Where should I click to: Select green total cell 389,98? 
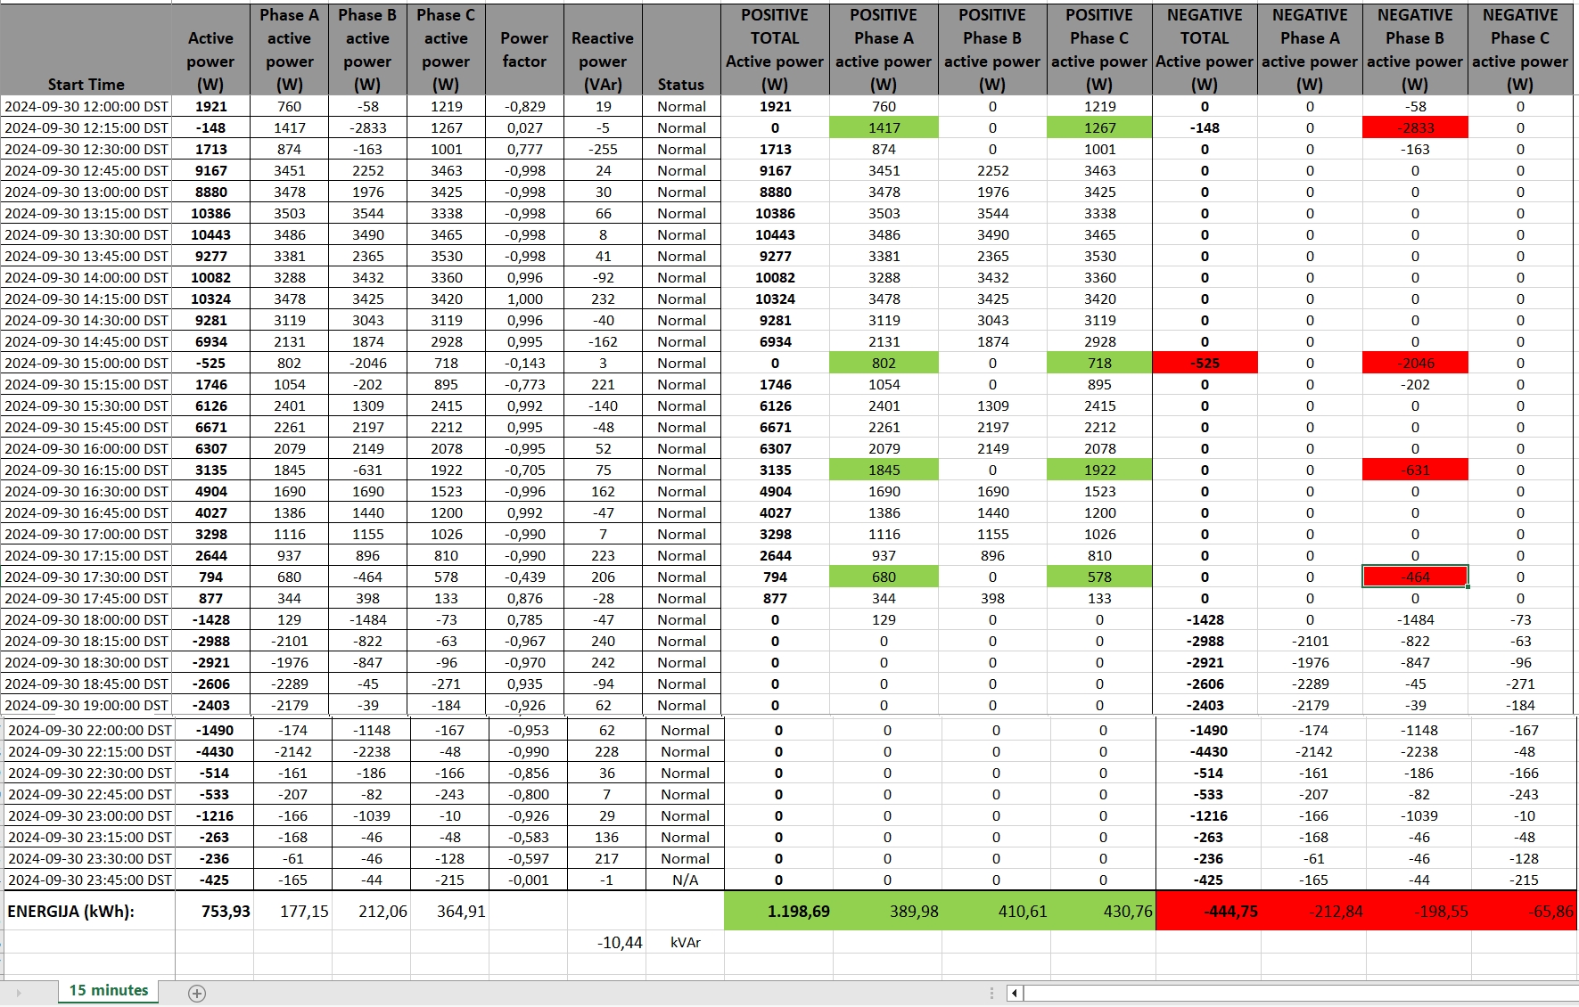[x=887, y=911]
